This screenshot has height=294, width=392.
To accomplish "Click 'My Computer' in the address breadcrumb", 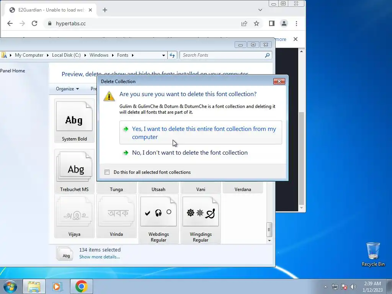I will 29,55.
